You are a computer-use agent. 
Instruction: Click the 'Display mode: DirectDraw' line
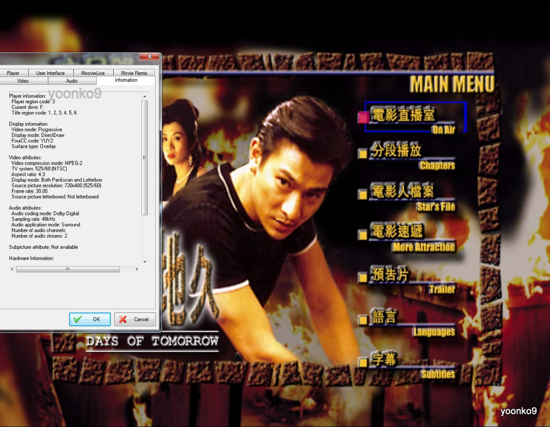pos(38,135)
